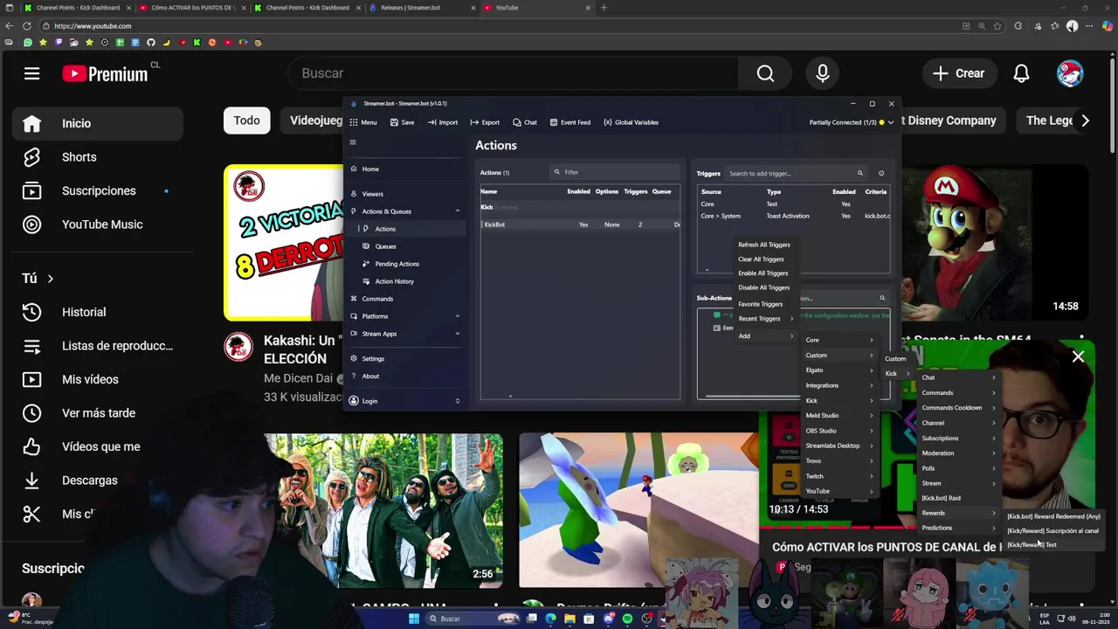Collapse Actions & Queues section chevron
Image resolution: width=1118 pixels, height=629 pixels.
pos(457,211)
